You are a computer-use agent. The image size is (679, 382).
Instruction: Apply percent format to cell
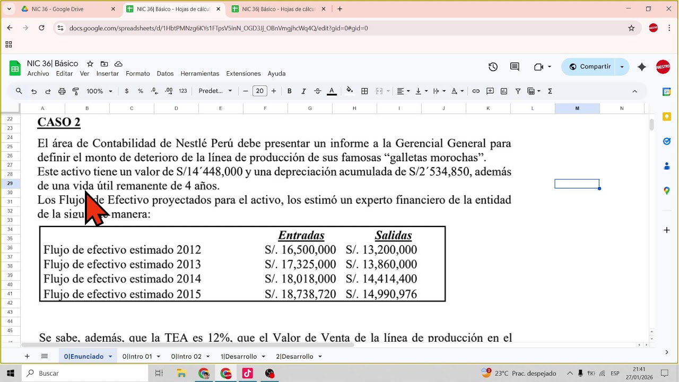click(141, 91)
